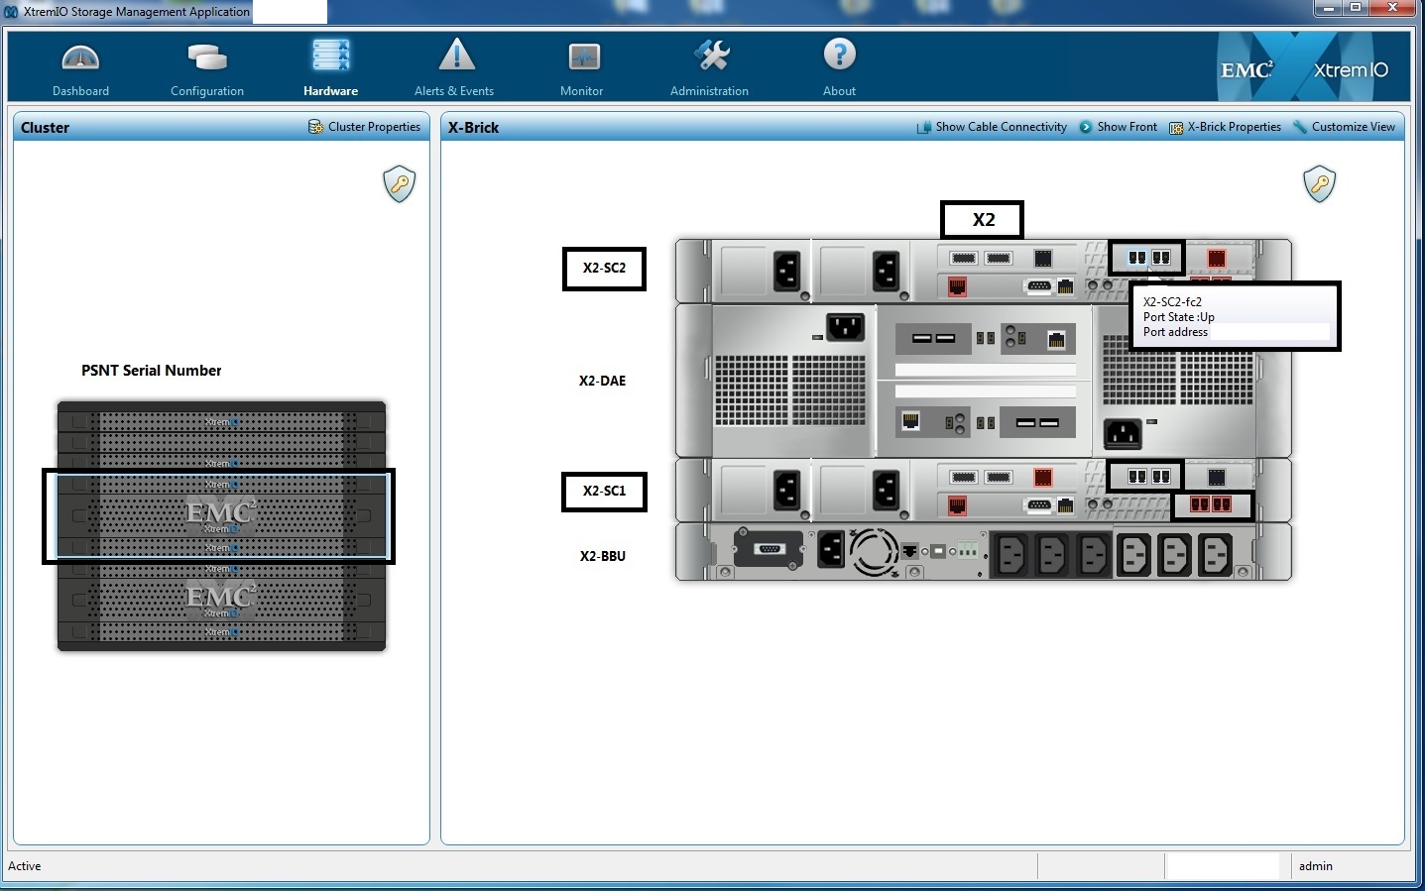The height and width of the screenshot is (891, 1425).
Task: Click the X2-SC1 fibre channel ports
Action: pyautogui.click(x=1147, y=477)
